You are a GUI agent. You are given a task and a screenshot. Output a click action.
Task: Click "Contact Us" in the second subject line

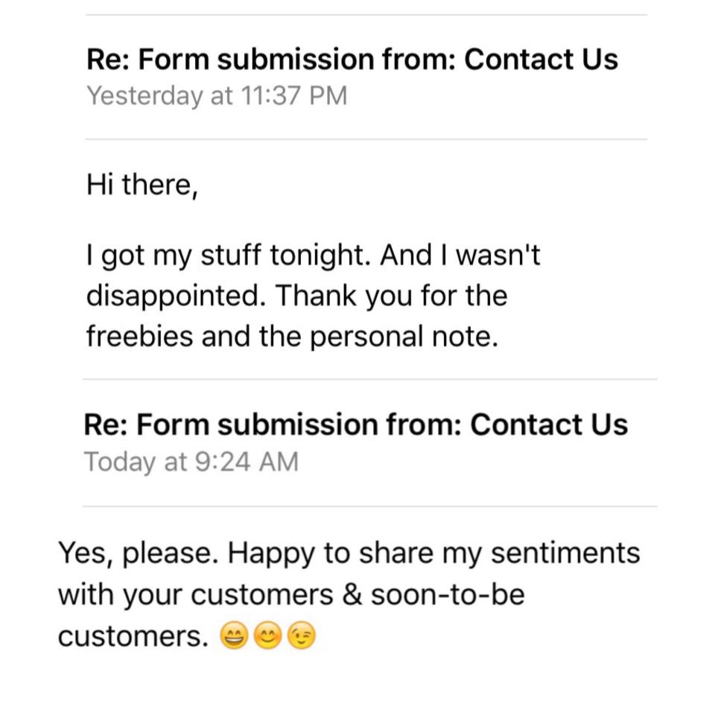pyautogui.click(x=549, y=425)
